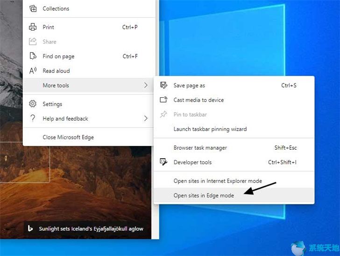The image size is (340, 256).
Task: Click the Developer tools wrench icon
Action: pos(163,162)
